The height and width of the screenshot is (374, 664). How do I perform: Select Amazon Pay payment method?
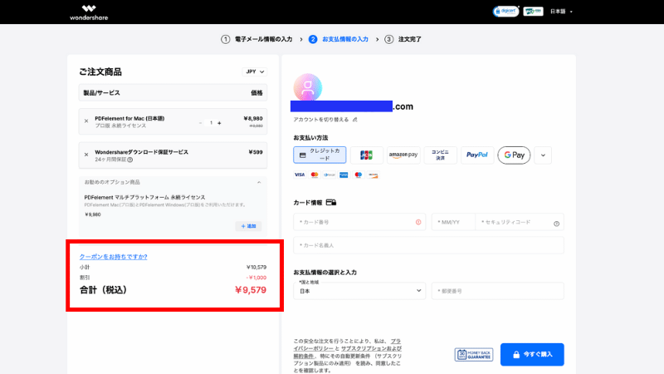pos(403,155)
